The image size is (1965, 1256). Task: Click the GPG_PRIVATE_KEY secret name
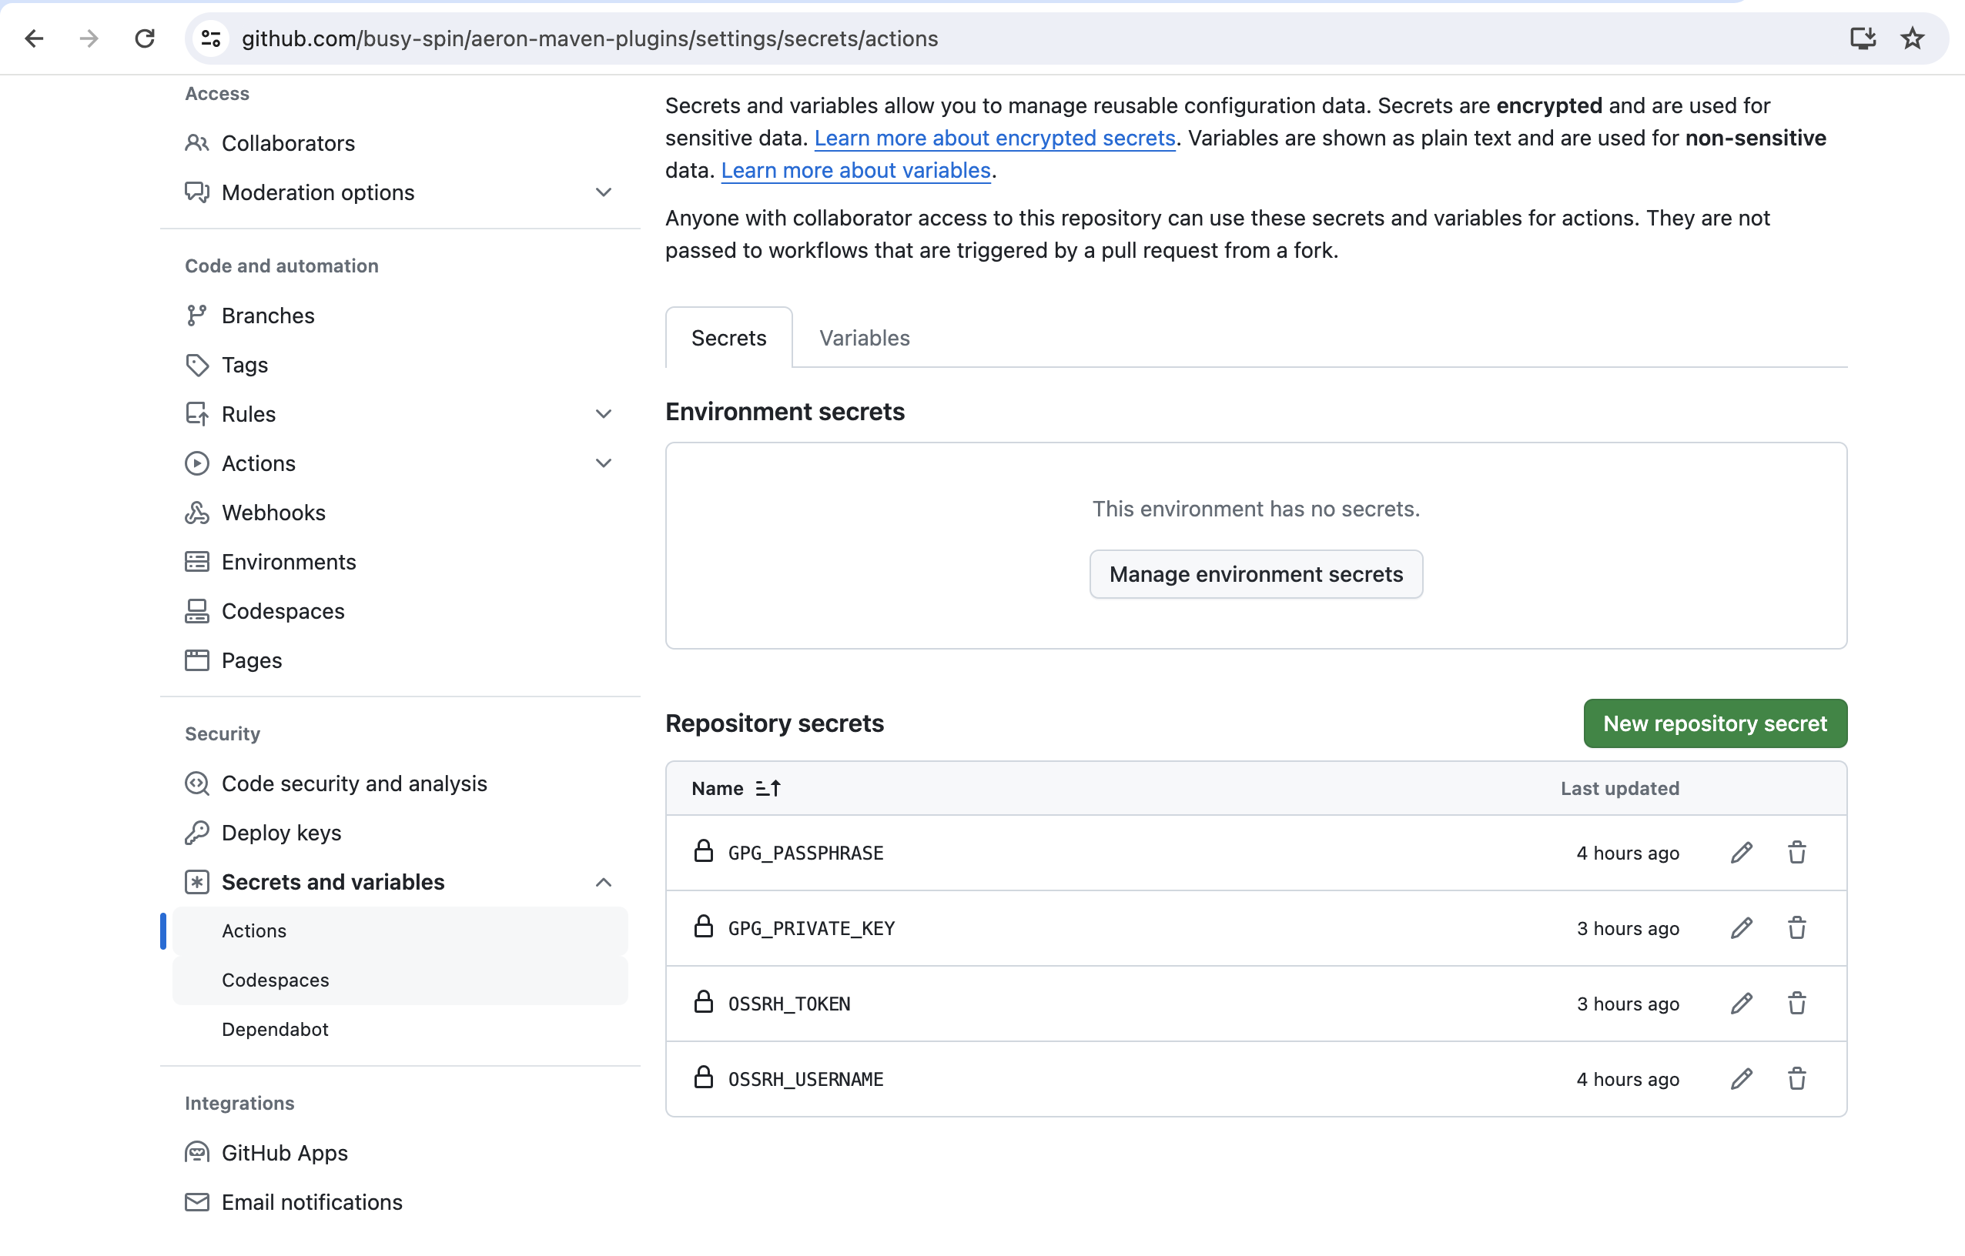coord(811,928)
